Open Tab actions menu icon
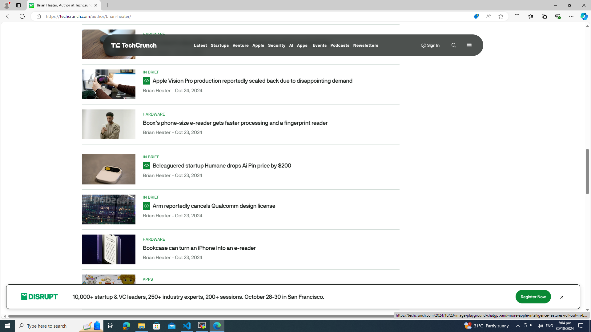This screenshot has height=332, width=591. pos(18,5)
